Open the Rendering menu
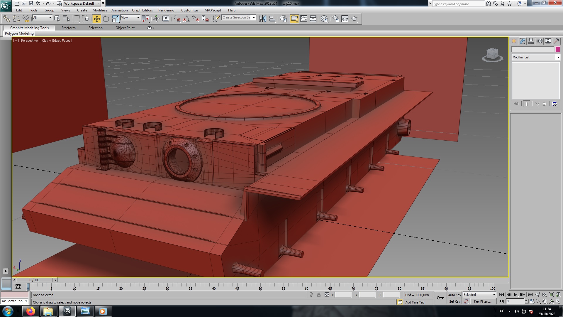Screen dimensions: 563x317 (x=166, y=10)
